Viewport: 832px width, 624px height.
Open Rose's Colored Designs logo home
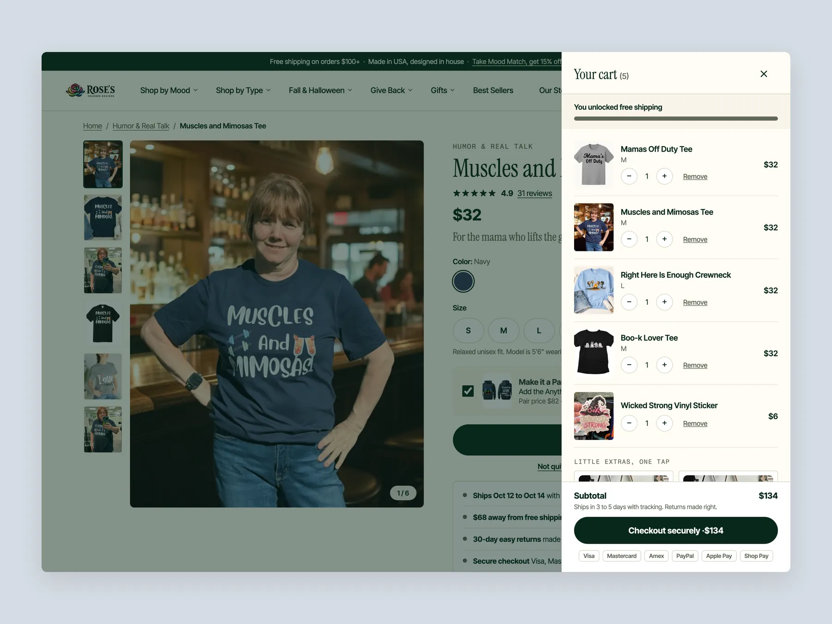click(91, 90)
